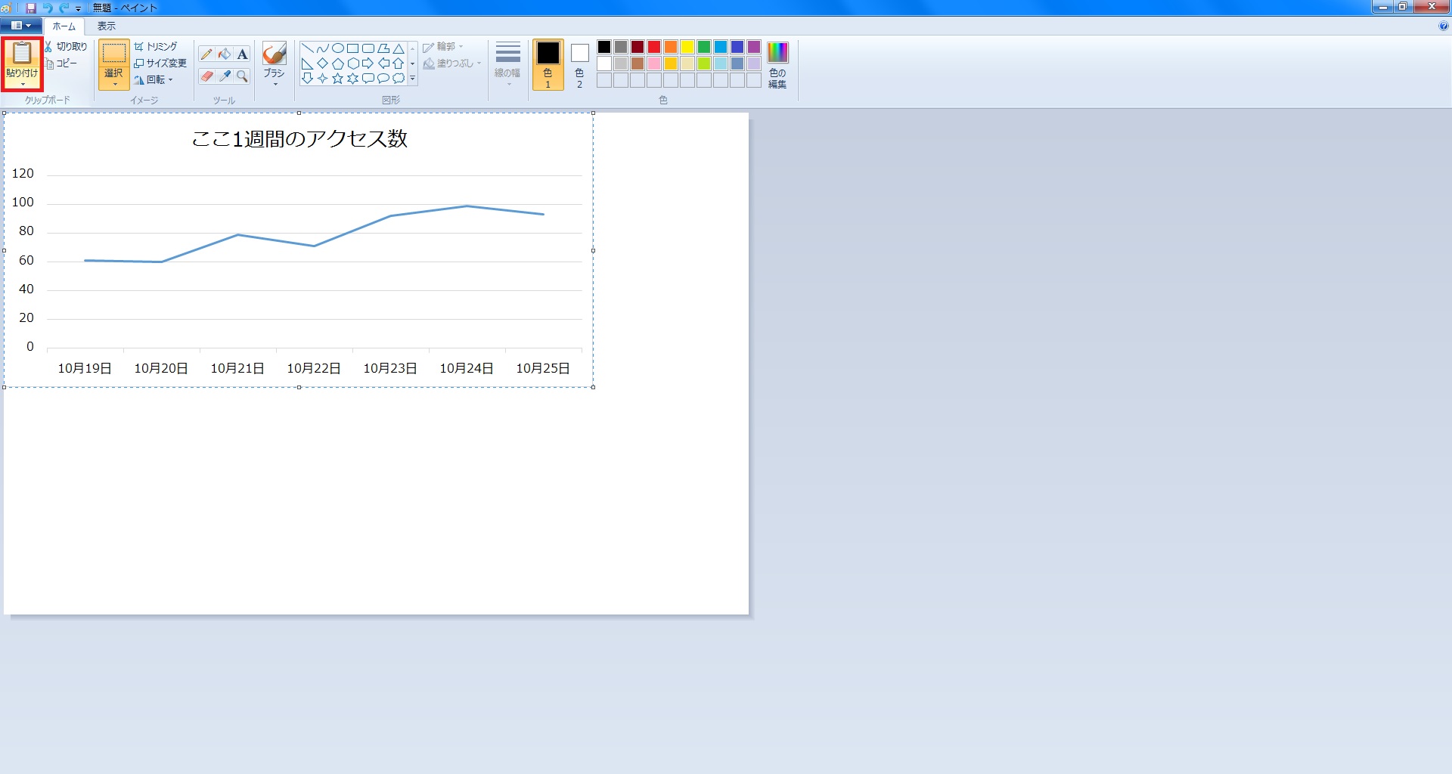
Task: Click Cut (切り取り) scissors button
Action: pyautogui.click(x=66, y=47)
